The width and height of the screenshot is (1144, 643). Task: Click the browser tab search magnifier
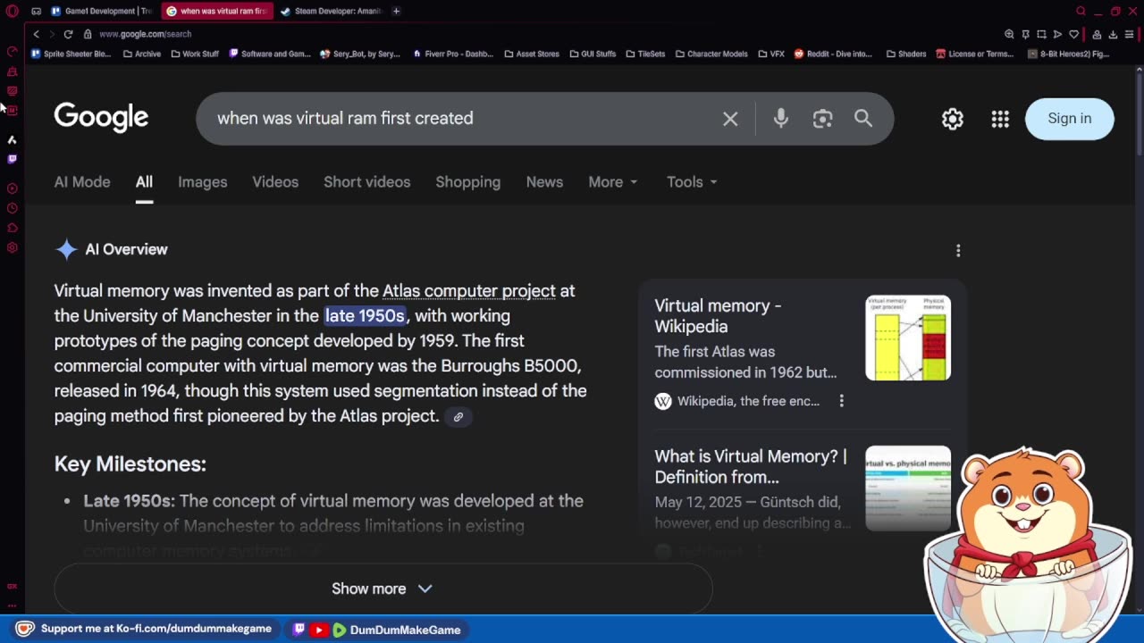1081,11
